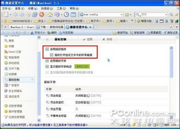Go forward with the right arrow toolbar button
This screenshot has width=180, height=129.
(22, 15)
